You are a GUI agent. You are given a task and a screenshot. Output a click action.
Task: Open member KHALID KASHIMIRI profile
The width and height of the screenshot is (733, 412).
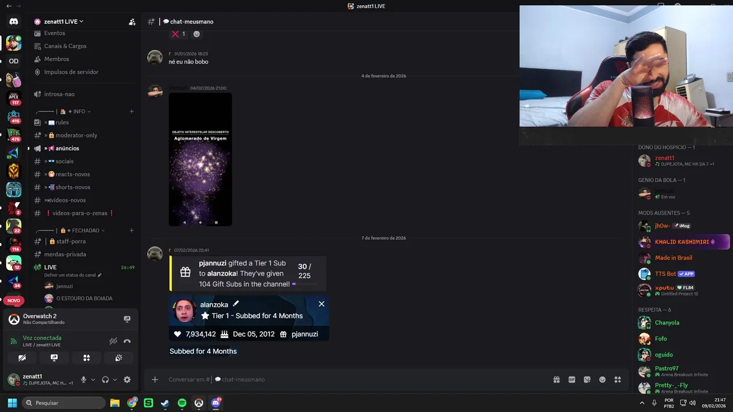[683, 242]
